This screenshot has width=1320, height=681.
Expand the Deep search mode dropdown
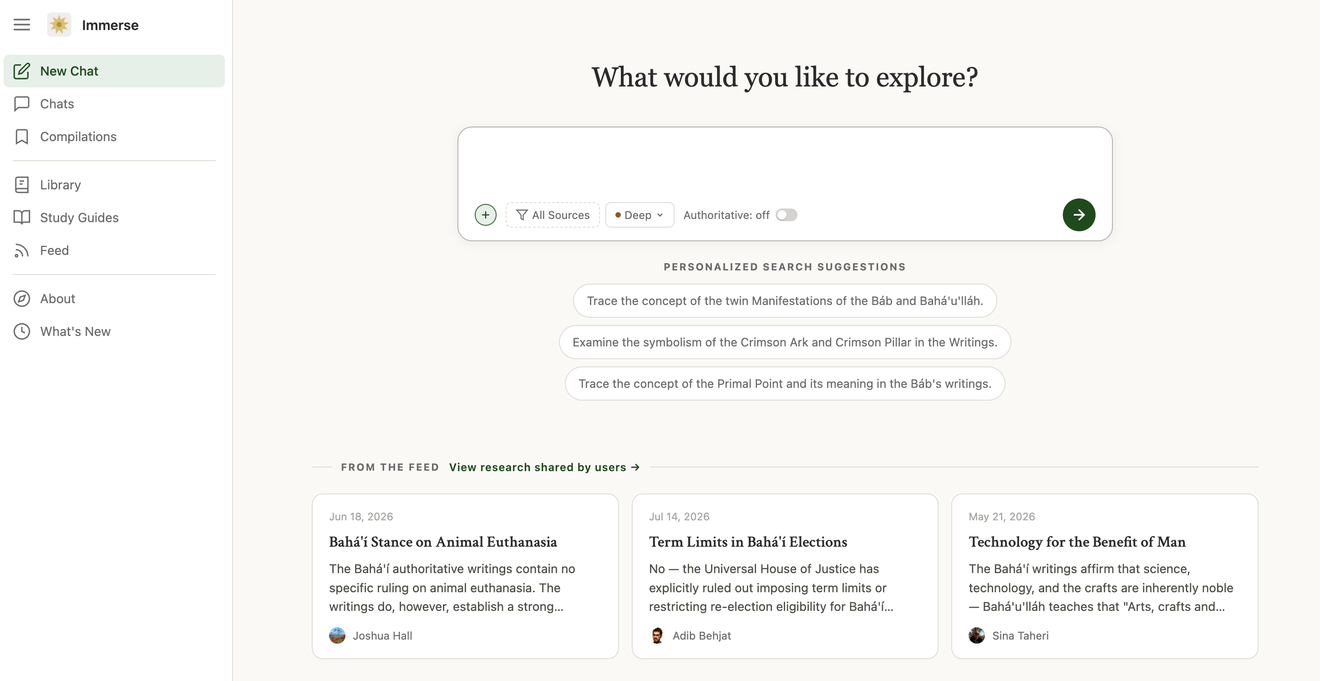[640, 215]
